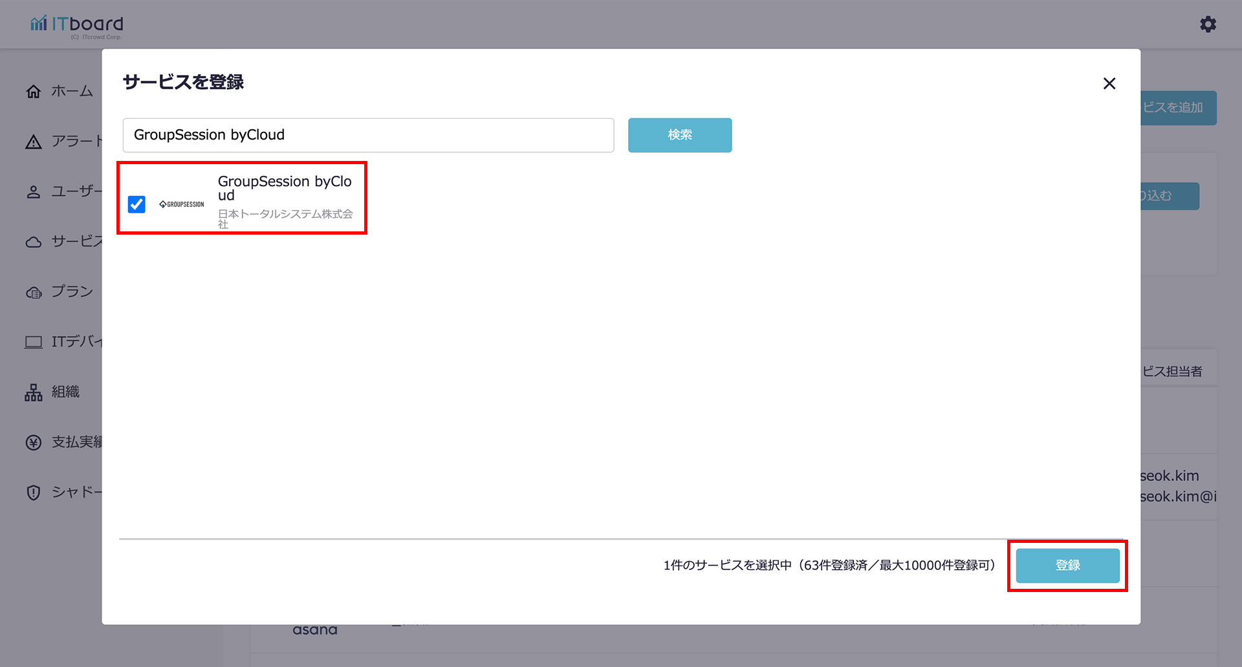Uncheck the GroupSession byCloud checkbox
This screenshot has height=667, width=1242.
point(136,204)
